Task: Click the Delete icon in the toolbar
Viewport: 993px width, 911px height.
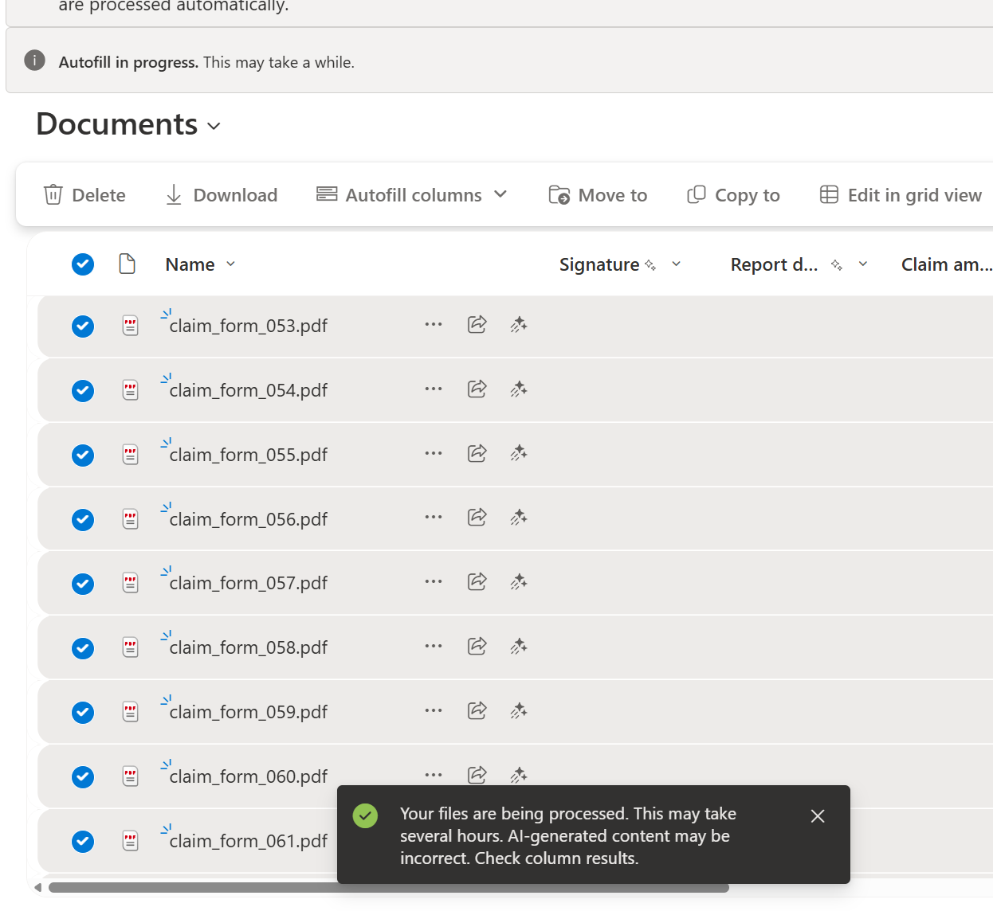Action: click(x=52, y=194)
